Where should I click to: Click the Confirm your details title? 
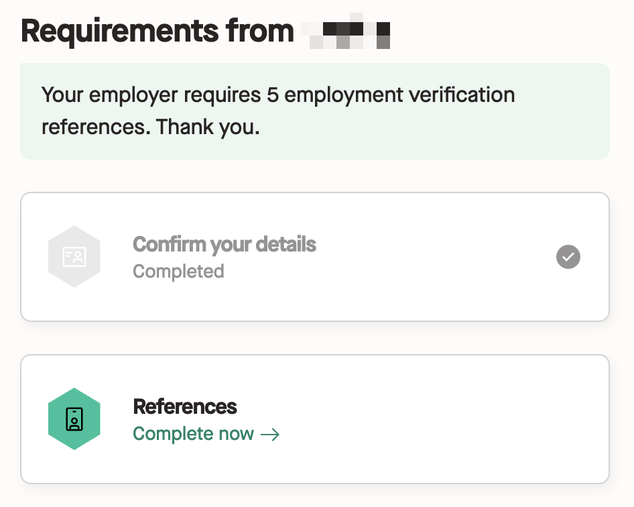[225, 244]
